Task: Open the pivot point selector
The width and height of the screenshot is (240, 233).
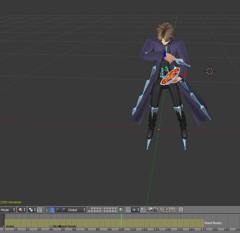Action: point(32,210)
